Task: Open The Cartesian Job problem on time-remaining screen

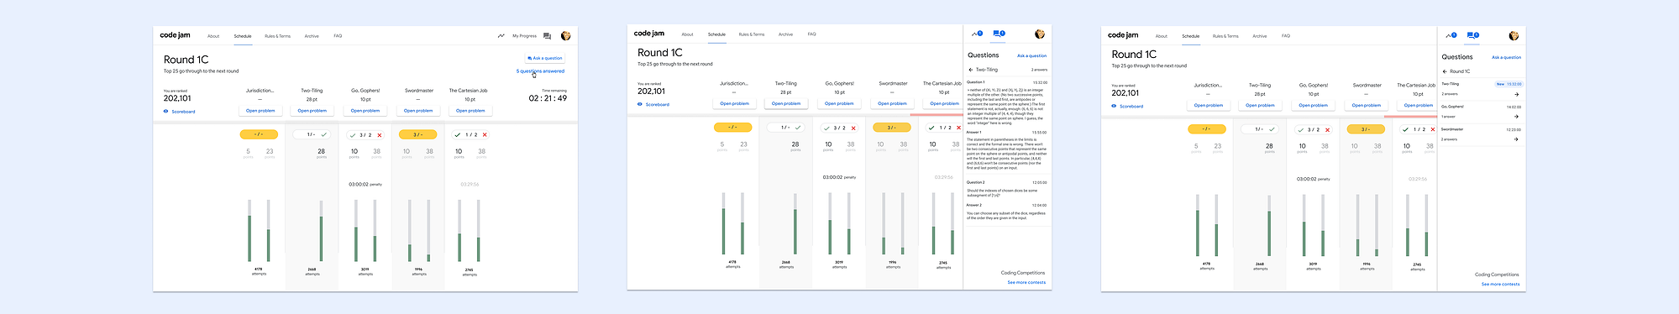Action: (x=470, y=111)
